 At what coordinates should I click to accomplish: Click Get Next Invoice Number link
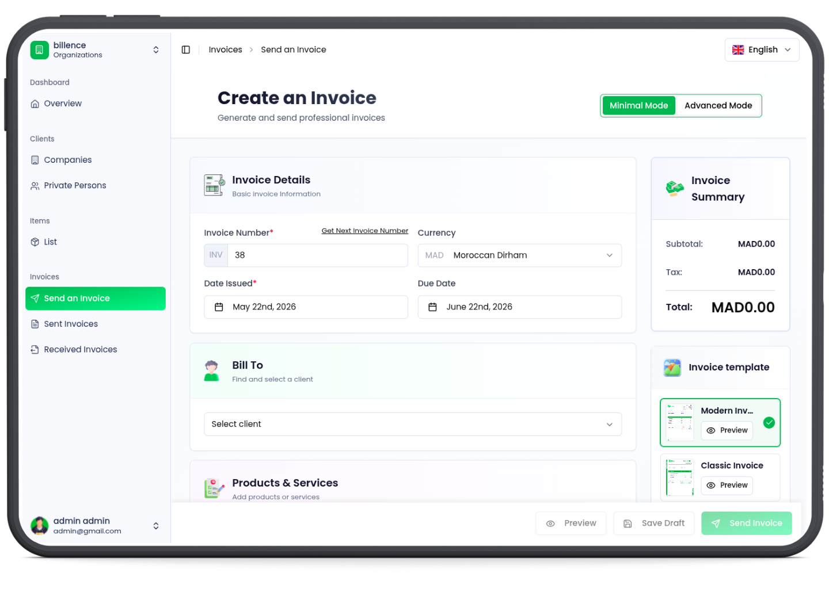365,231
